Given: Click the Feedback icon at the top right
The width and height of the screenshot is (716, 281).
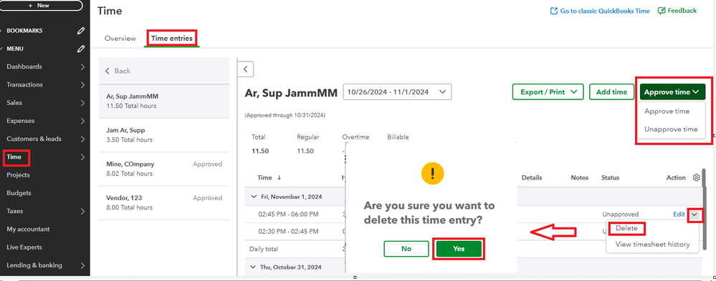Looking at the screenshot, I should click(662, 11).
